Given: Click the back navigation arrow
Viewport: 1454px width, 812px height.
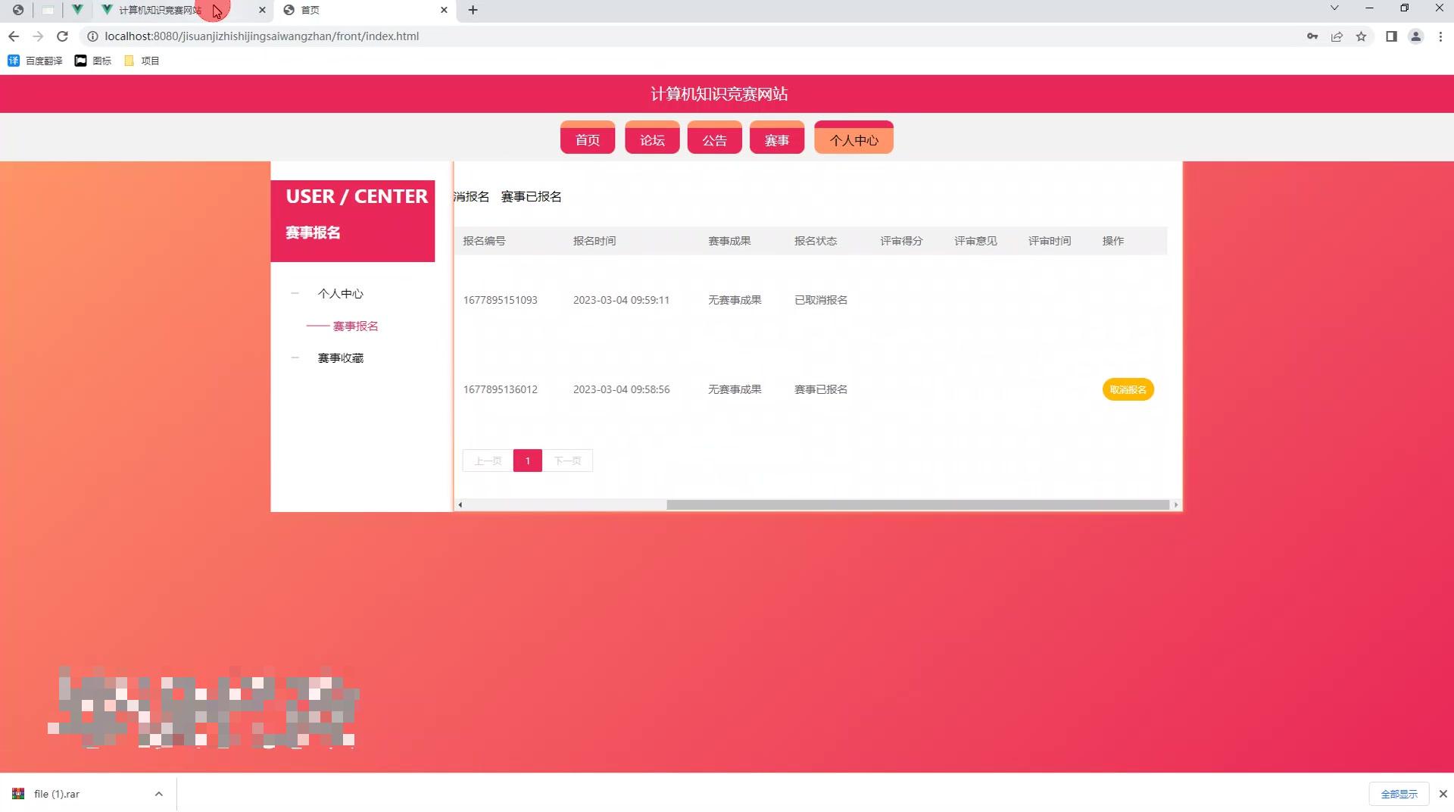Looking at the screenshot, I should (x=14, y=36).
